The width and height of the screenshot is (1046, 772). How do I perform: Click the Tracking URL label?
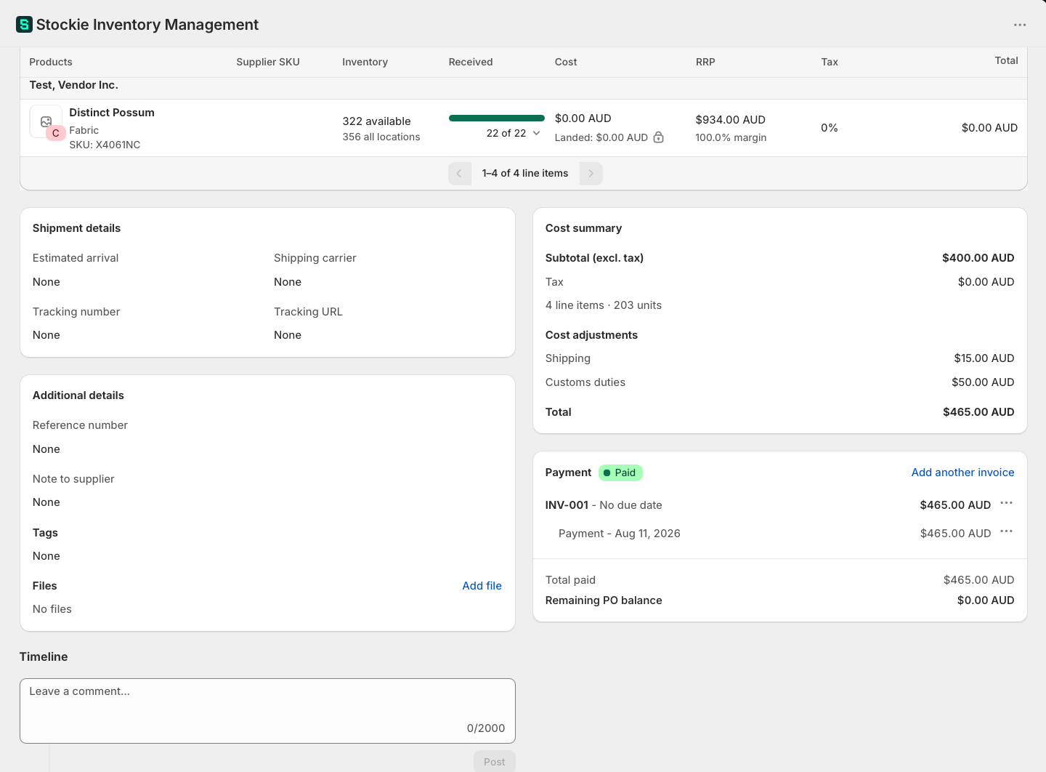click(308, 312)
